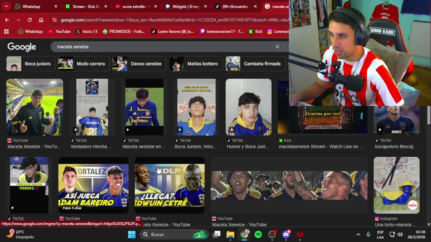Click the microphone icon in system tray
Viewport: 431px width, 242px height.
[x=368, y=234]
